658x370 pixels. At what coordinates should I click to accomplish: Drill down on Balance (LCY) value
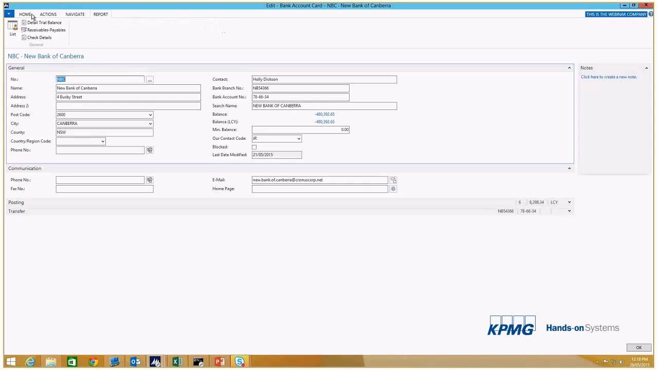(325, 122)
